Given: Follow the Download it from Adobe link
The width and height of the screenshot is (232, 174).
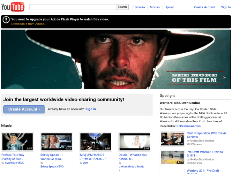Looking at the screenshot, I should [x=28, y=24].
